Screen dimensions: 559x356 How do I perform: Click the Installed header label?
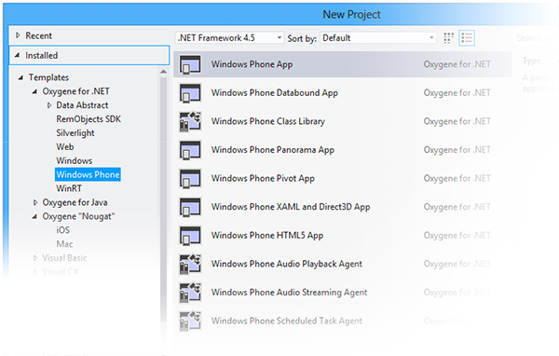[x=41, y=55]
